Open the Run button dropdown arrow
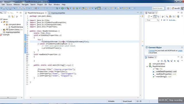The height and width of the screenshot is (104, 184). click(65, 8)
